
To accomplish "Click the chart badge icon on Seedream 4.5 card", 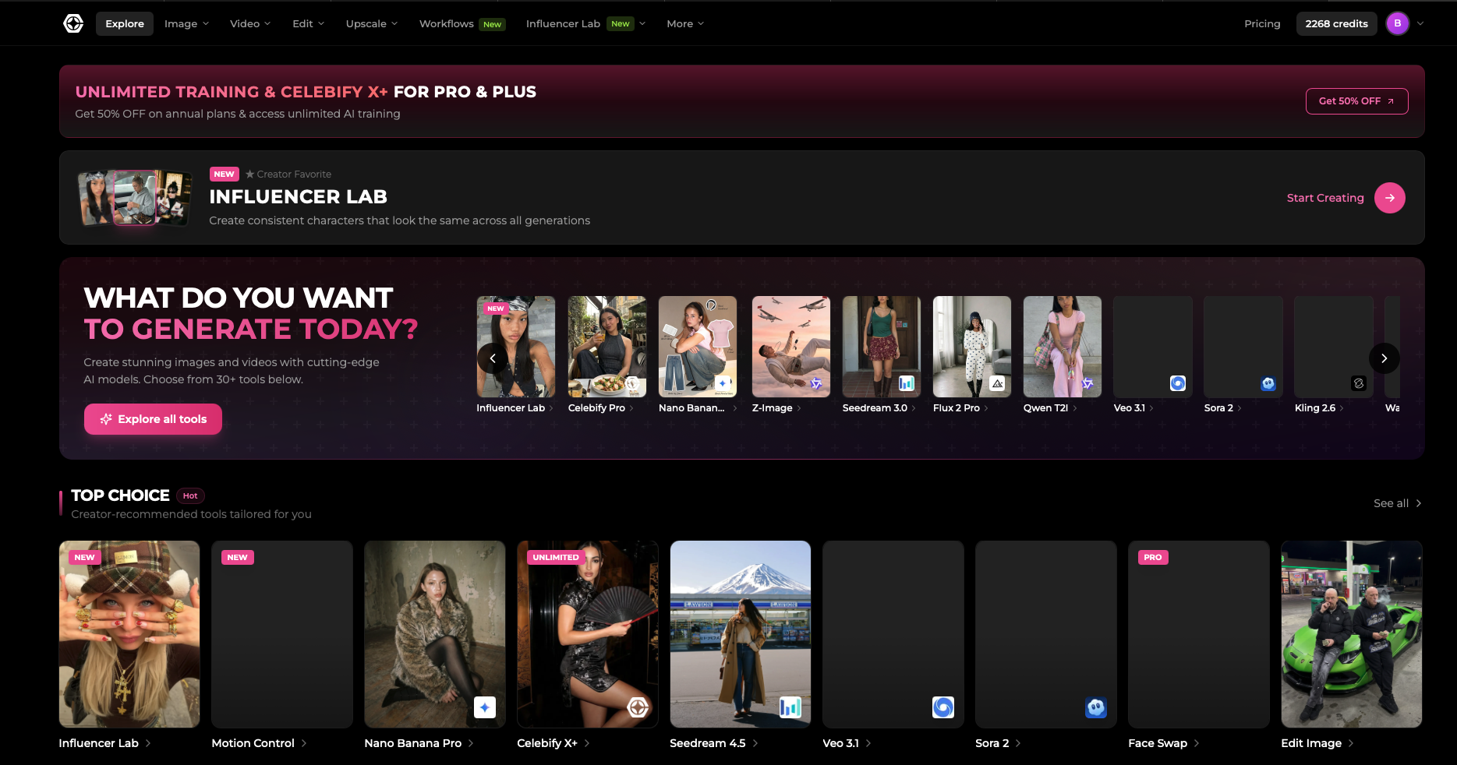I will [790, 707].
